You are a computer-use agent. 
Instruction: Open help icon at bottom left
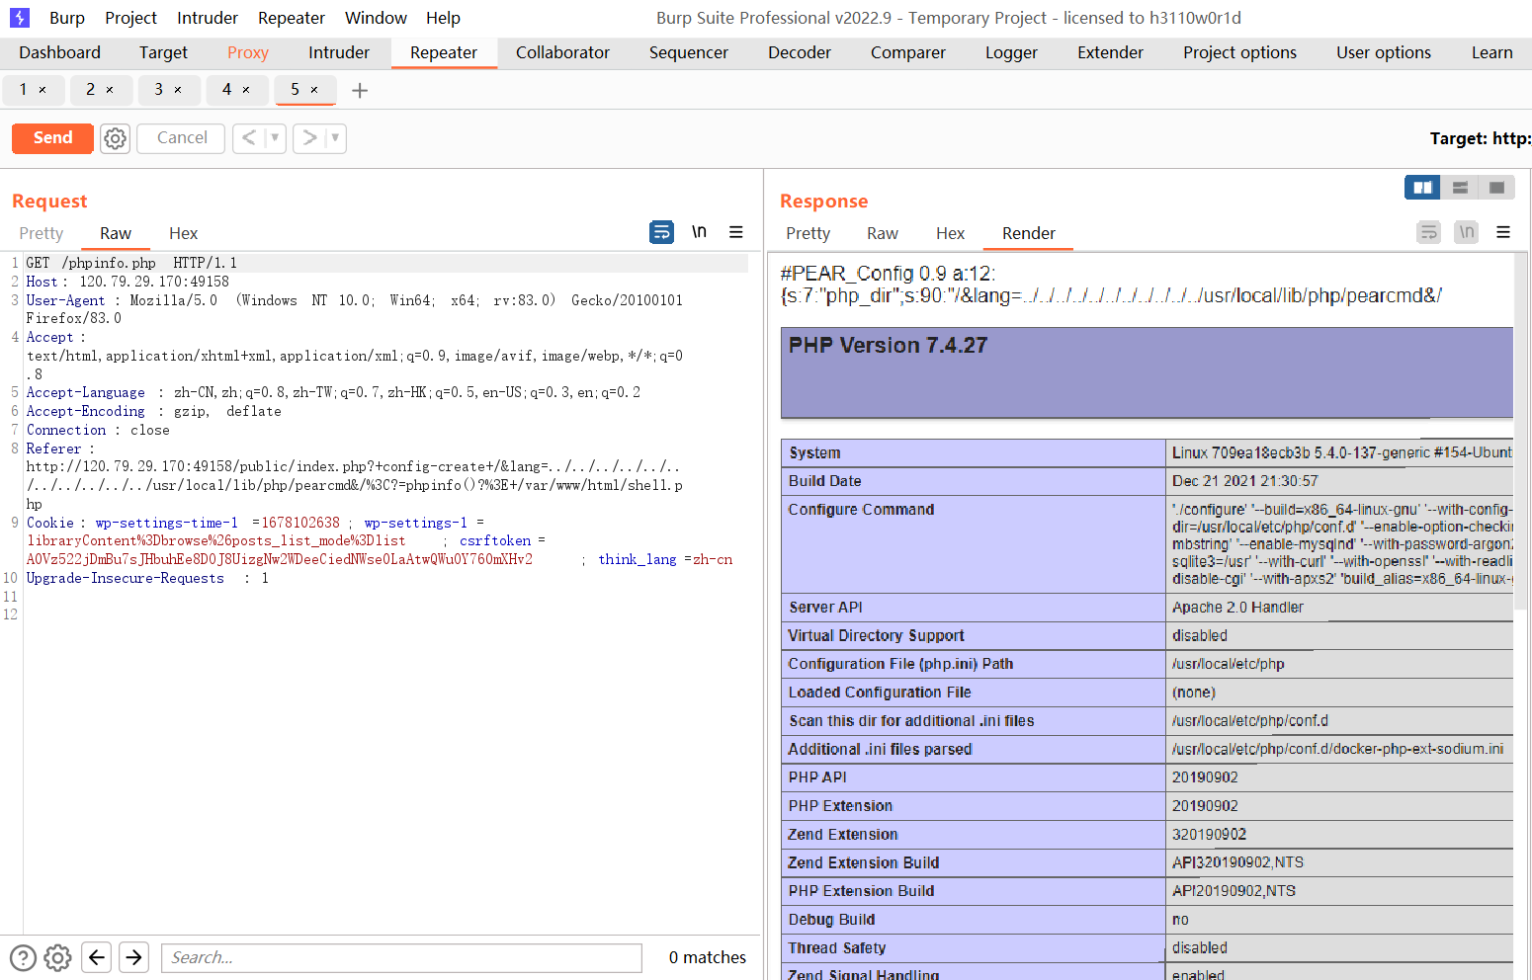23,957
